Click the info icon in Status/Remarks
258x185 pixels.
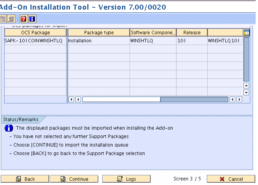[9, 128]
